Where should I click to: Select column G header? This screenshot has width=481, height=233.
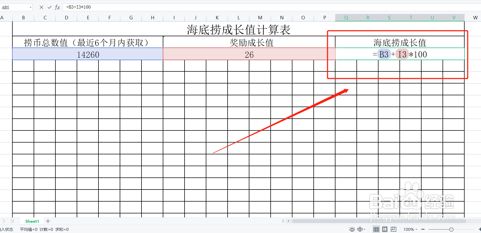click(131, 18)
